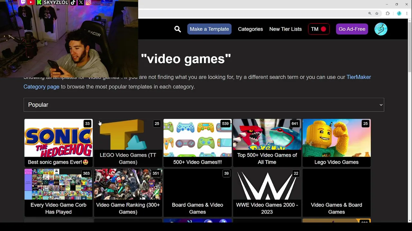412x231 pixels.
Task: Open Chrome's three-dot menu
Action: point(407,13)
